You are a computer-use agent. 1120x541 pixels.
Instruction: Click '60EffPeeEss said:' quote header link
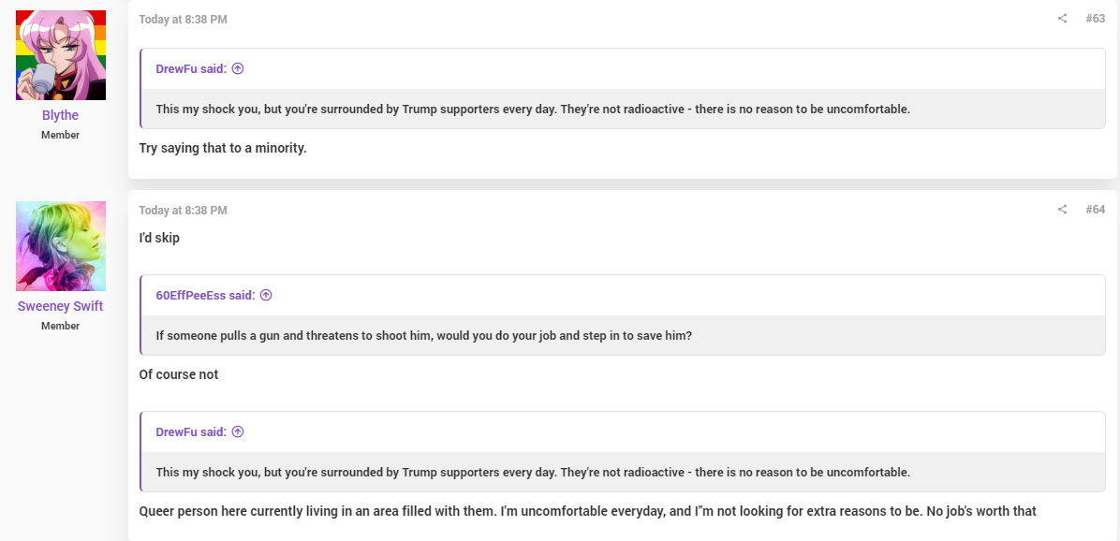point(206,295)
